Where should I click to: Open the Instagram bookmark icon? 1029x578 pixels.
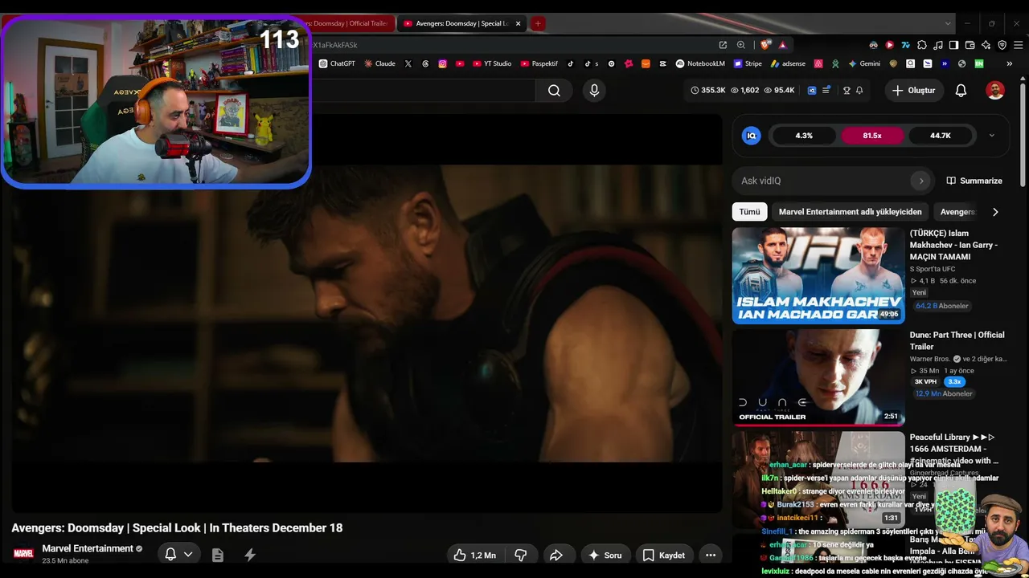coord(442,63)
